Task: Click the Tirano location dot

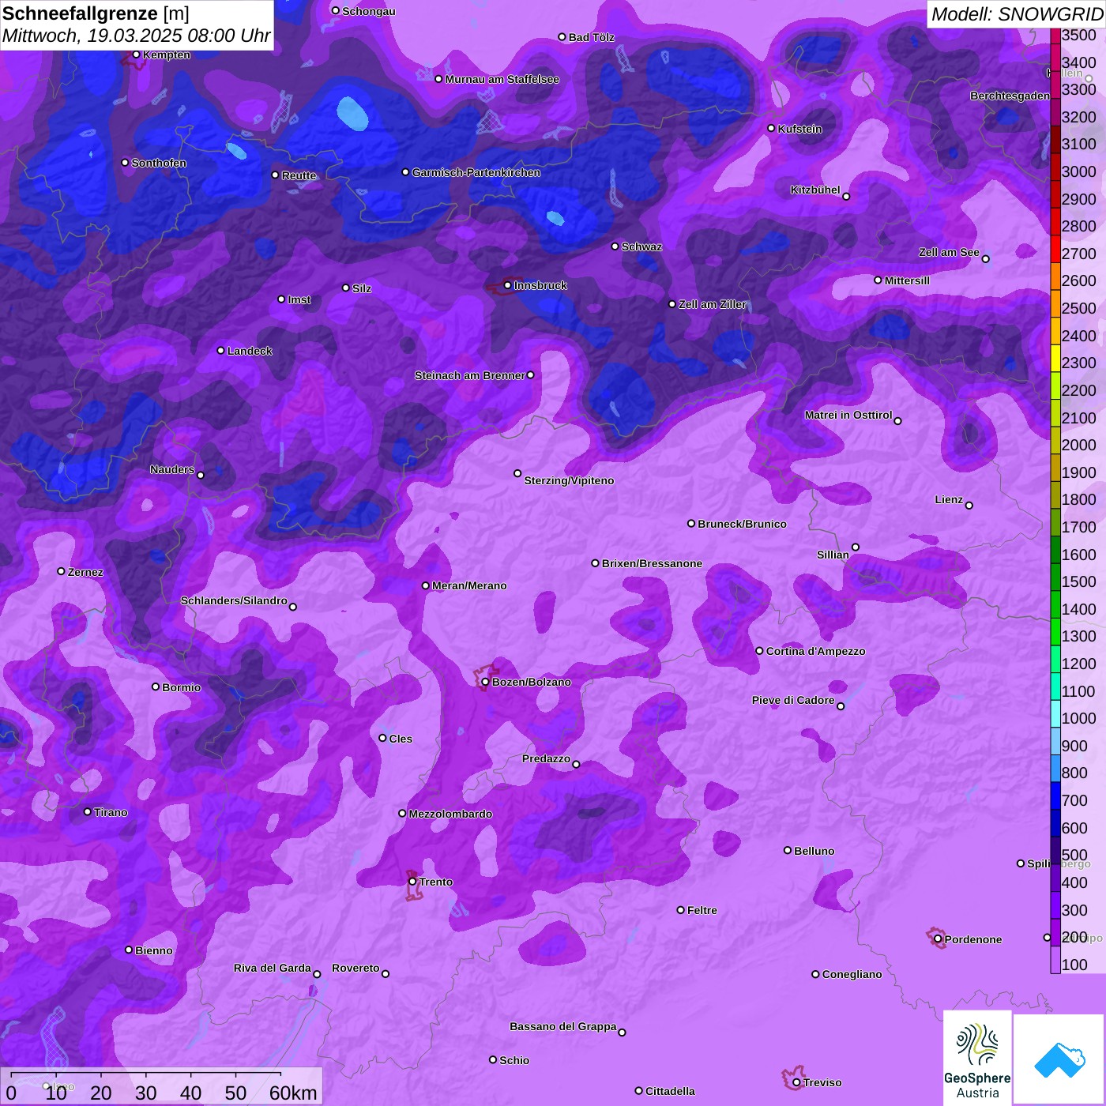Action: (88, 811)
